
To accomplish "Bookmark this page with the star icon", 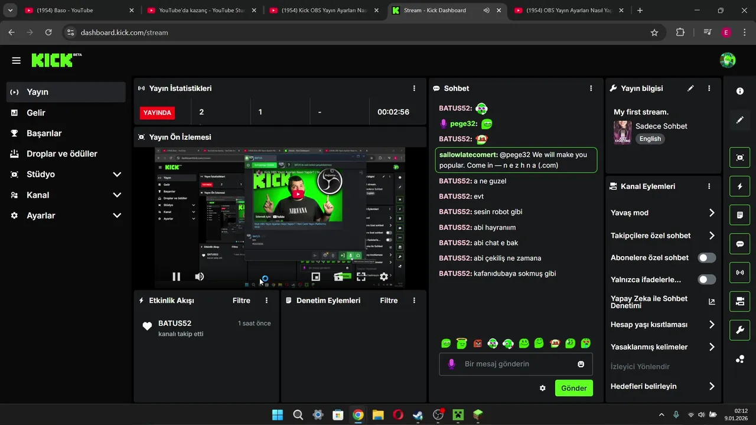I will pyautogui.click(x=654, y=32).
